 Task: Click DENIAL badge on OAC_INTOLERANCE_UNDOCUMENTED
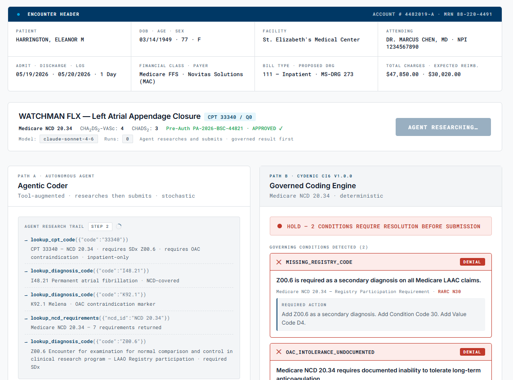472,352
